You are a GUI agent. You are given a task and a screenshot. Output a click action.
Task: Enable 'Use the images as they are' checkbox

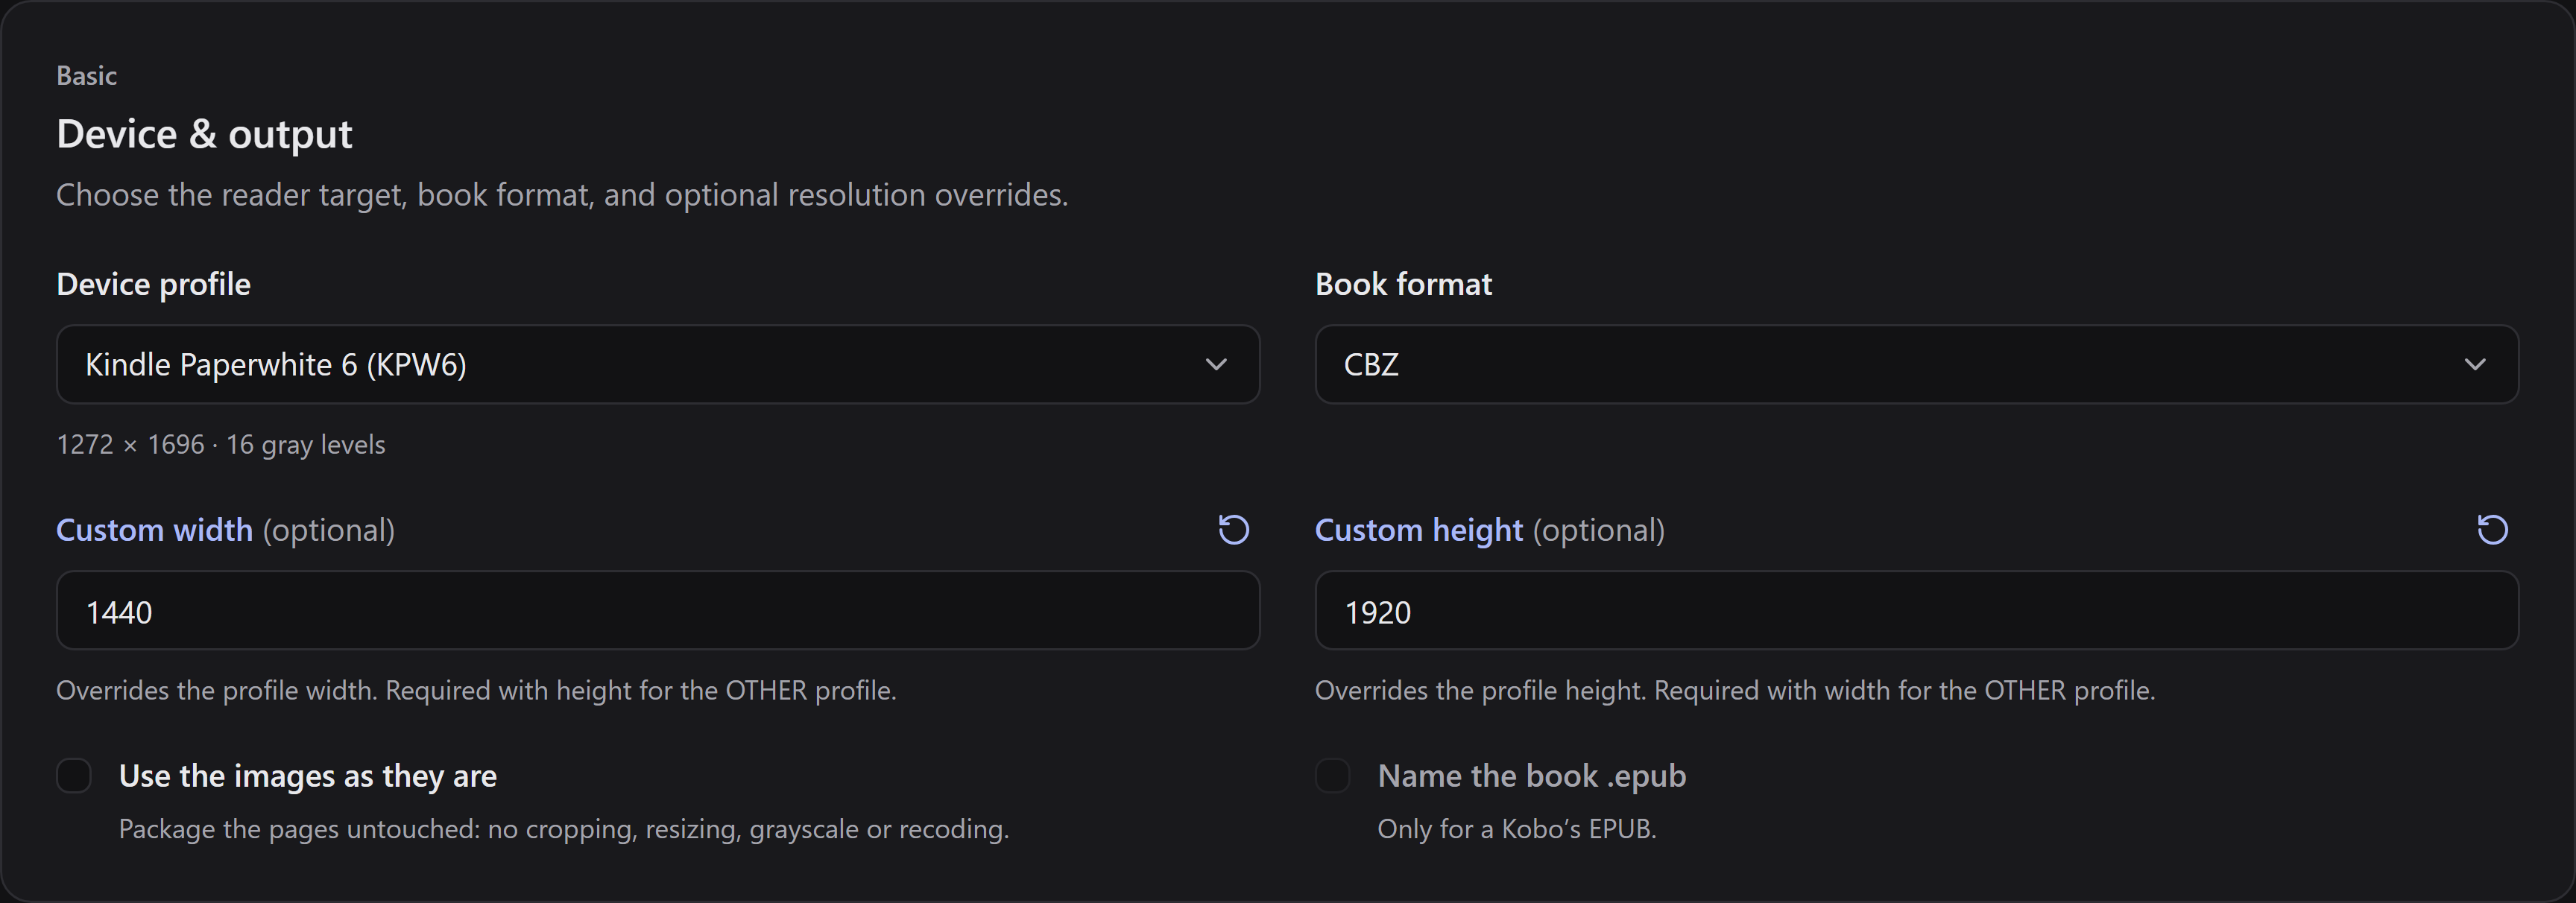pos(74,775)
